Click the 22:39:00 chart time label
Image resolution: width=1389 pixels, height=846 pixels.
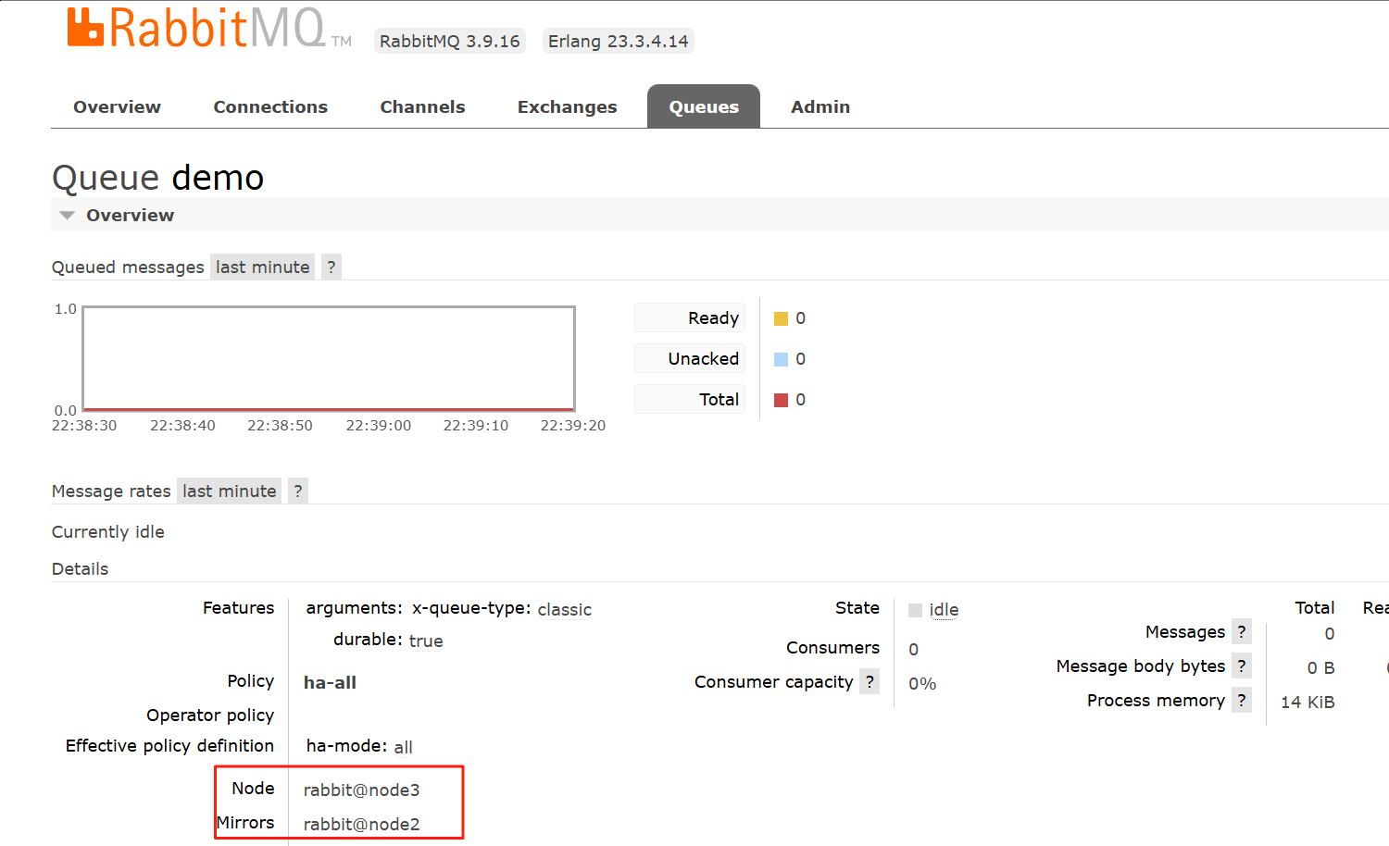pos(379,425)
